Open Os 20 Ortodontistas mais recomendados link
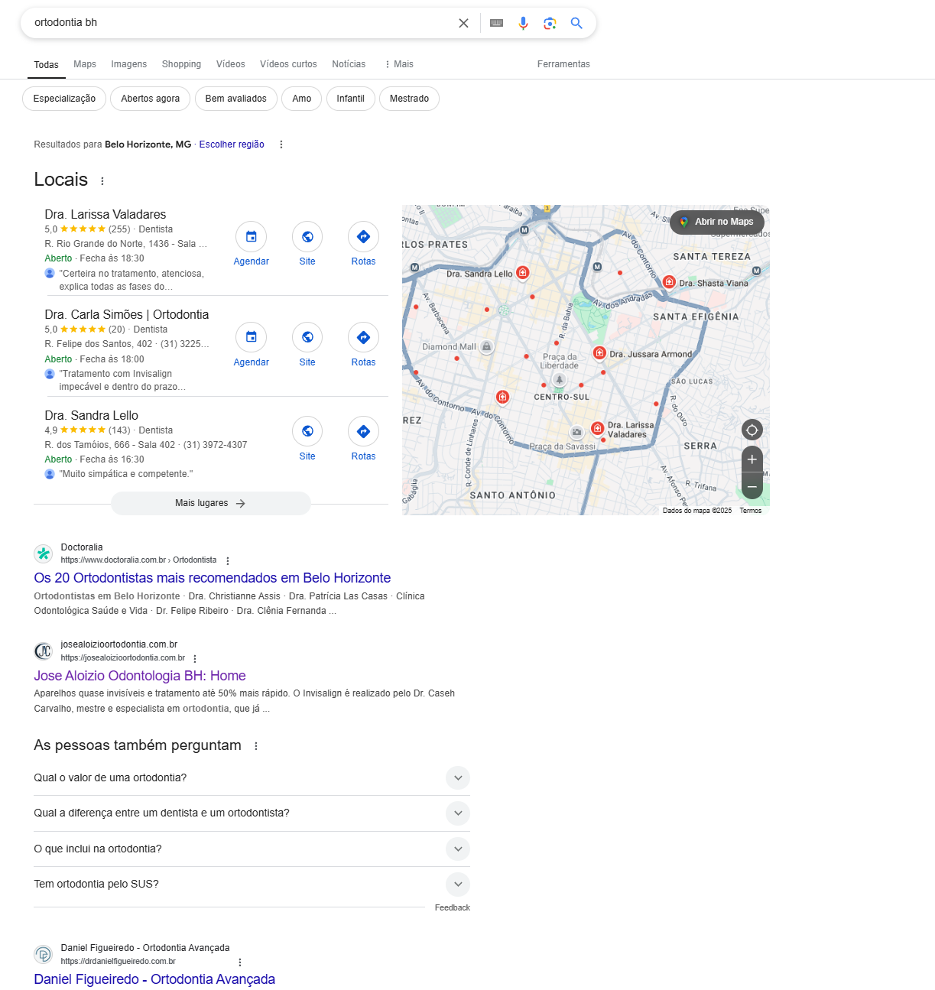Screen dimensions: 935x990 pyautogui.click(x=213, y=578)
